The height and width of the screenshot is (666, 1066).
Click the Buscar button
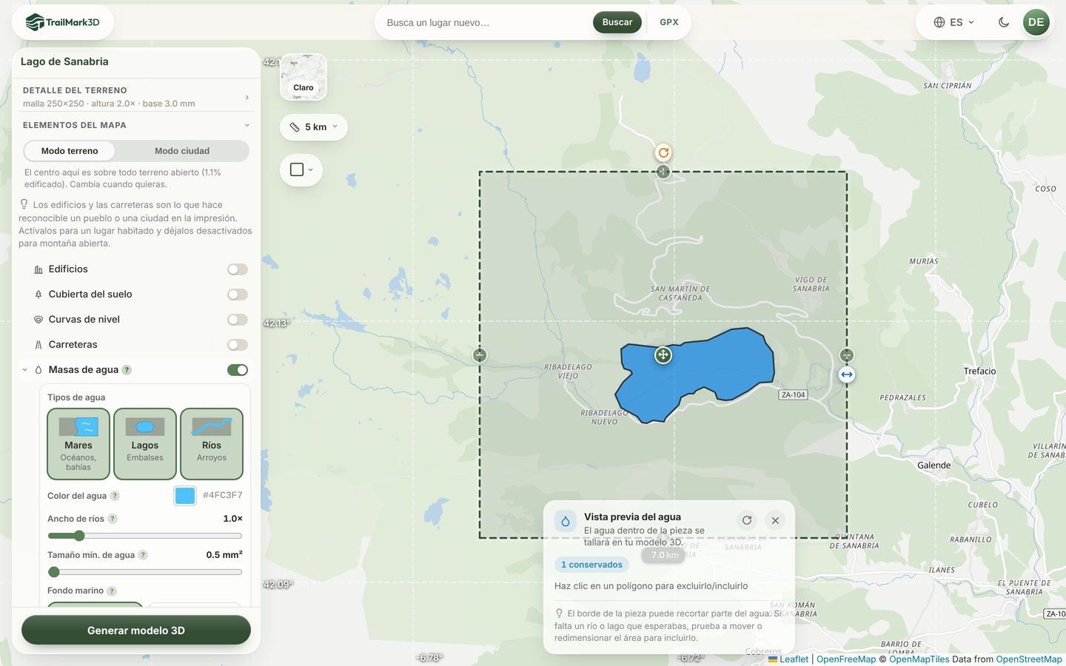(x=617, y=22)
